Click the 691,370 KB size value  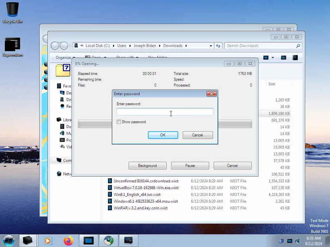280,120
